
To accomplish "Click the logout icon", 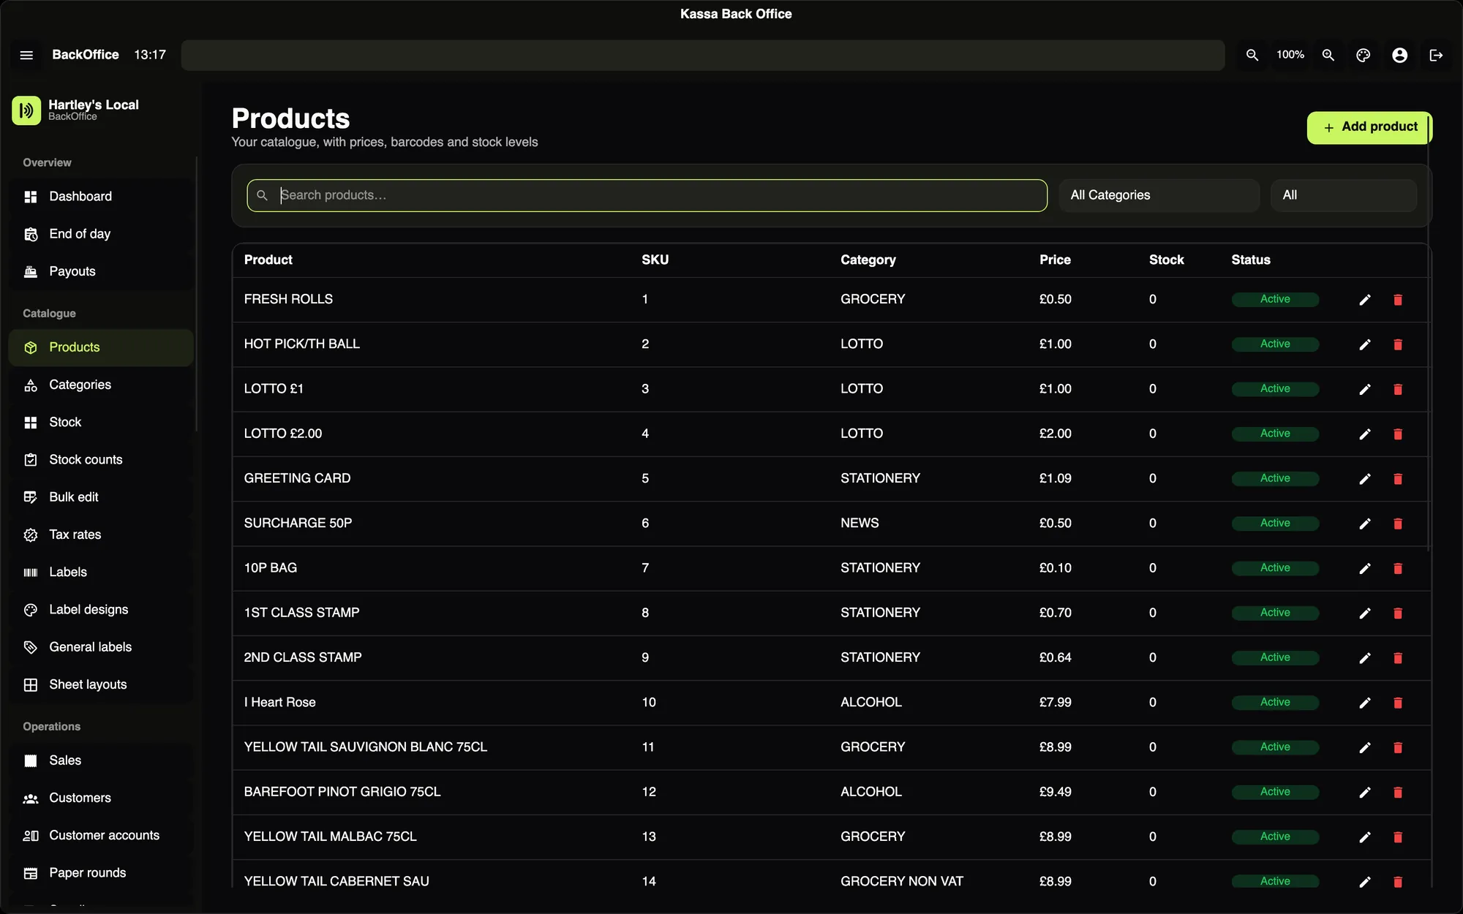I will click(1437, 55).
